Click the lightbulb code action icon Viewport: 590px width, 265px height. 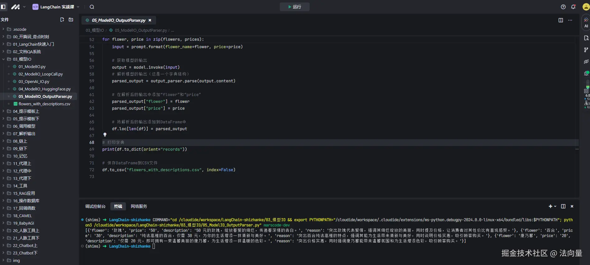click(105, 135)
